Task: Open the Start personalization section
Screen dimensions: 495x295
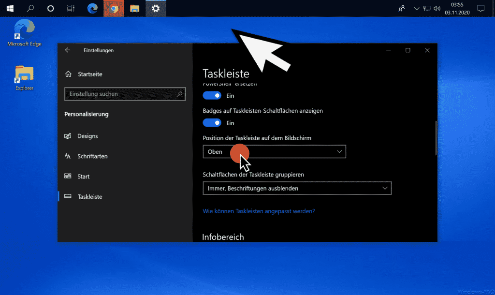Action: pos(77,177)
